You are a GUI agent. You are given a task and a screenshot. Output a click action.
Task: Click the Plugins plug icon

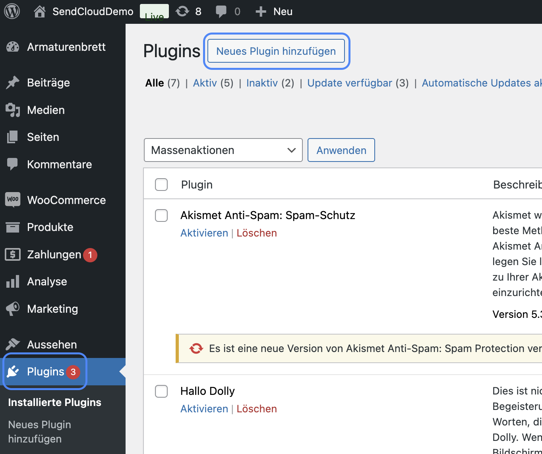tap(13, 371)
